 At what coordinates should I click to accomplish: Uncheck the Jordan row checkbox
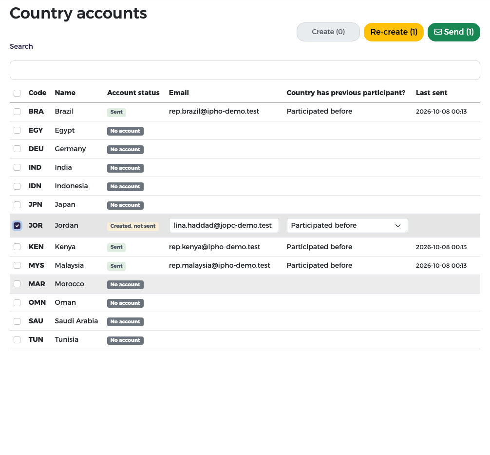[17, 226]
